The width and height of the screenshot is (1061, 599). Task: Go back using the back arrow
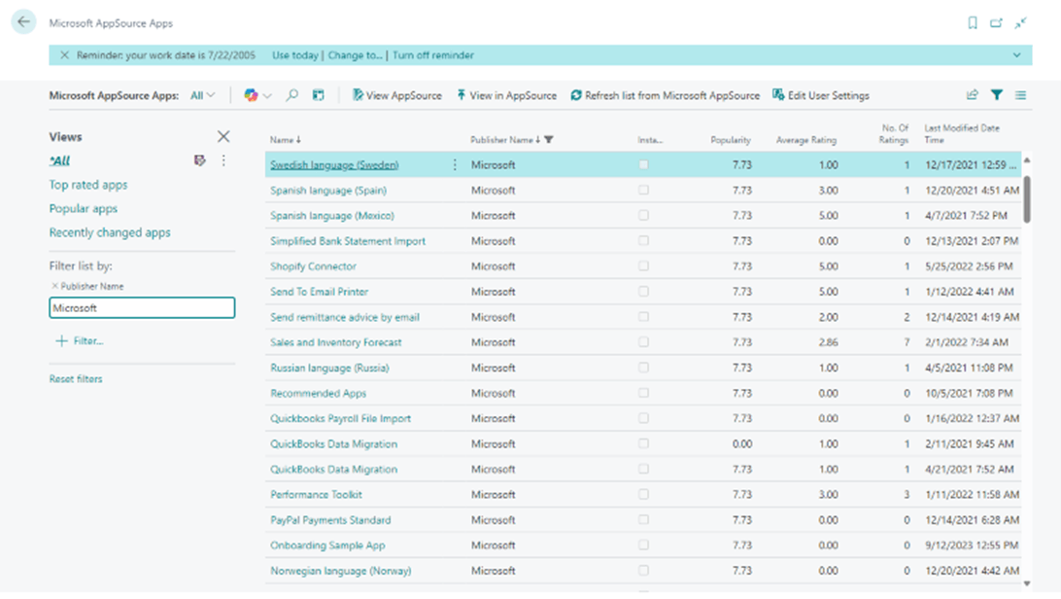23,22
